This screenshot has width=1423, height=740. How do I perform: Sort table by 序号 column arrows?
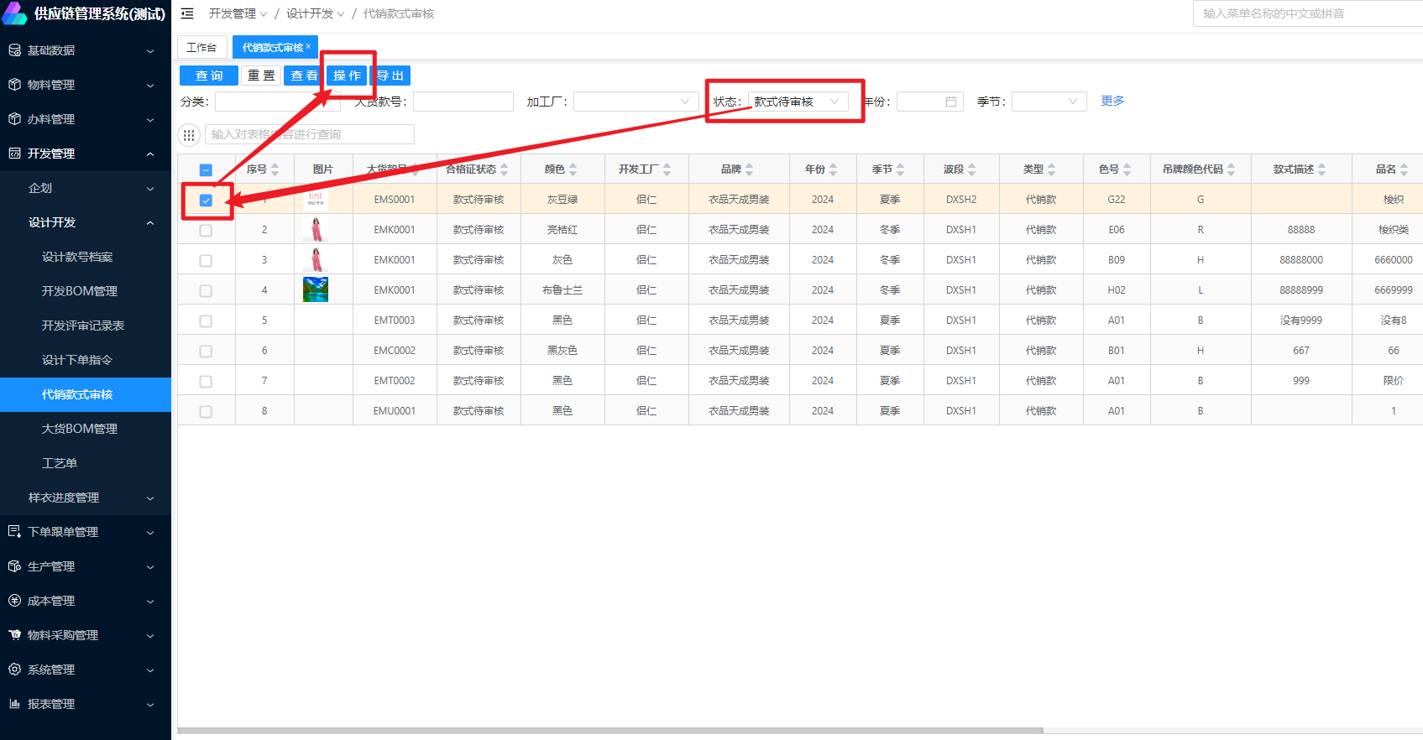point(275,169)
